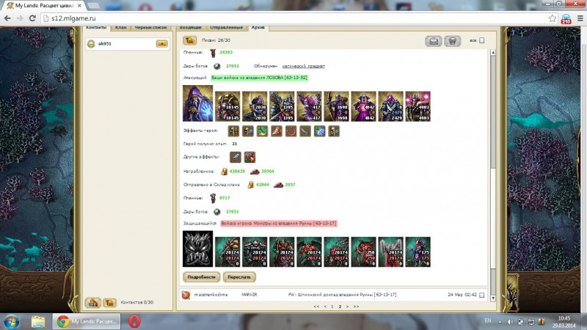Click the Переслать button
Viewport: 587px width, 330px height.
[239, 277]
